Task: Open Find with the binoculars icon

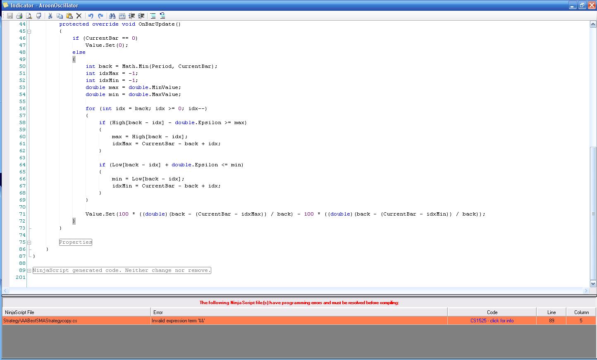Action: point(112,16)
